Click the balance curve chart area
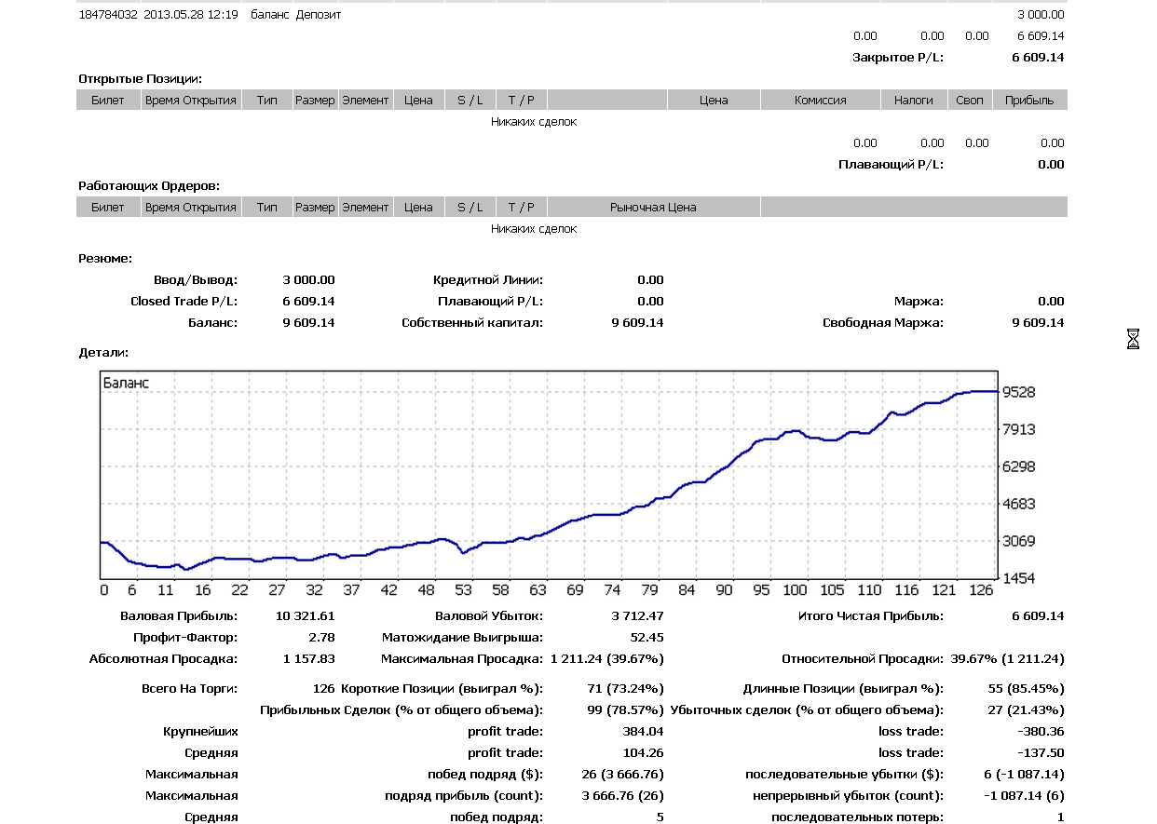1157x824 pixels. 549,474
